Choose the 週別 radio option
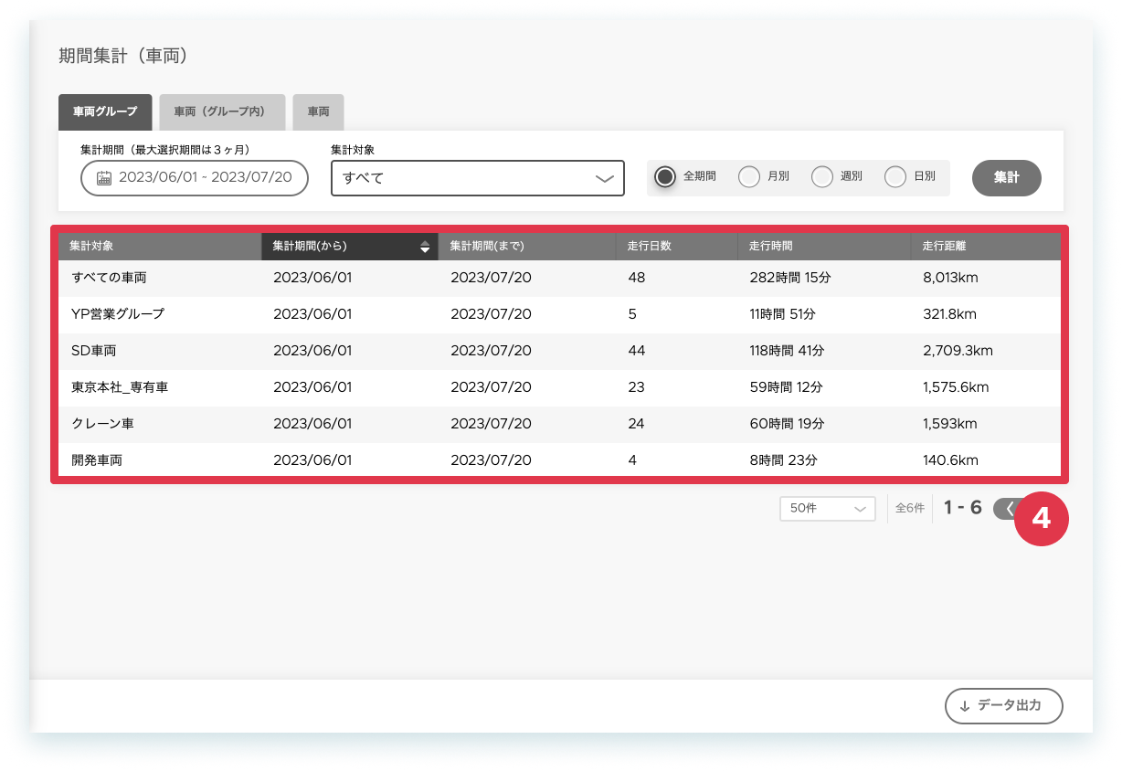Image resolution: width=1122 pixels, height=771 pixels. [x=822, y=177]
